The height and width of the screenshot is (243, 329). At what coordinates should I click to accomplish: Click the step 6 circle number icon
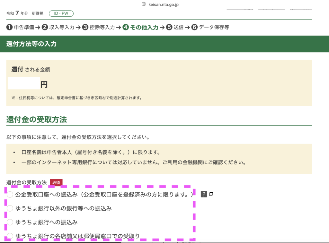pyautogui.click(x=194, y=27)
